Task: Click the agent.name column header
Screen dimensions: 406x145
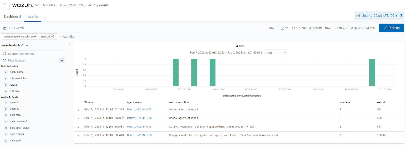Action: pos(134,102)
